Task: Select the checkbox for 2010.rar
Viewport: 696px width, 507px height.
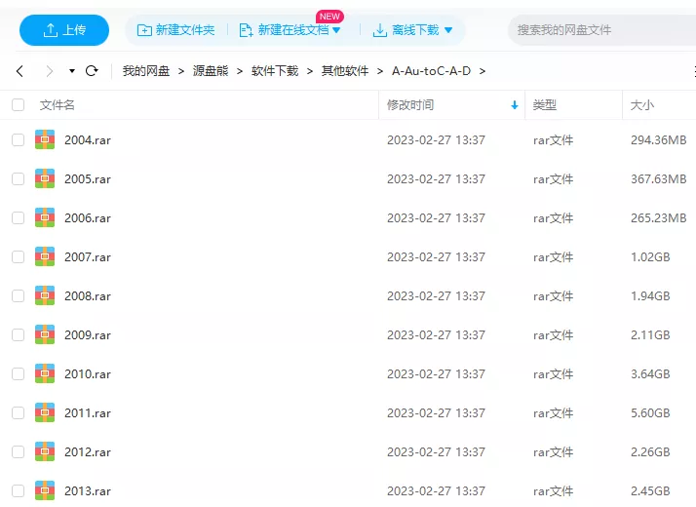Action: click(x=18, y=373)
